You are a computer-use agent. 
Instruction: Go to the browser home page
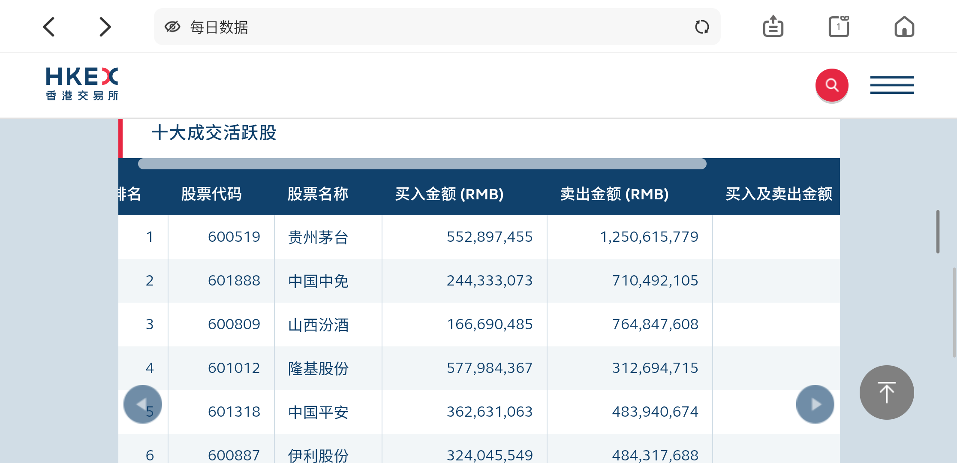904,27
